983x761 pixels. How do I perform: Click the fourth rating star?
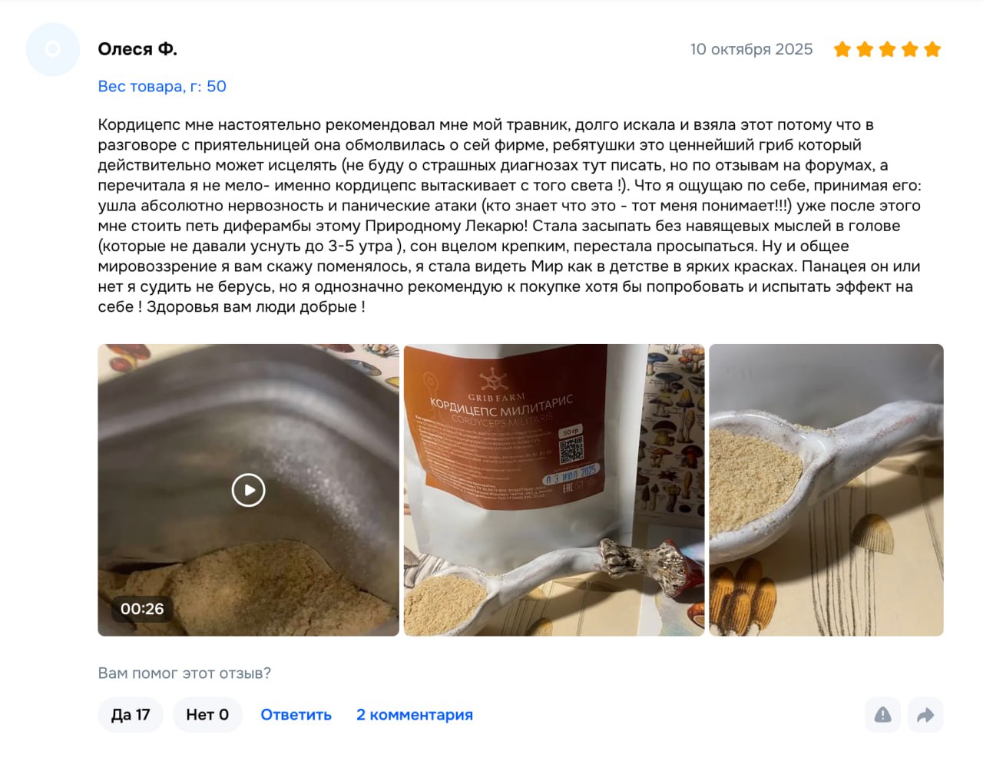(x=910, y=49)
